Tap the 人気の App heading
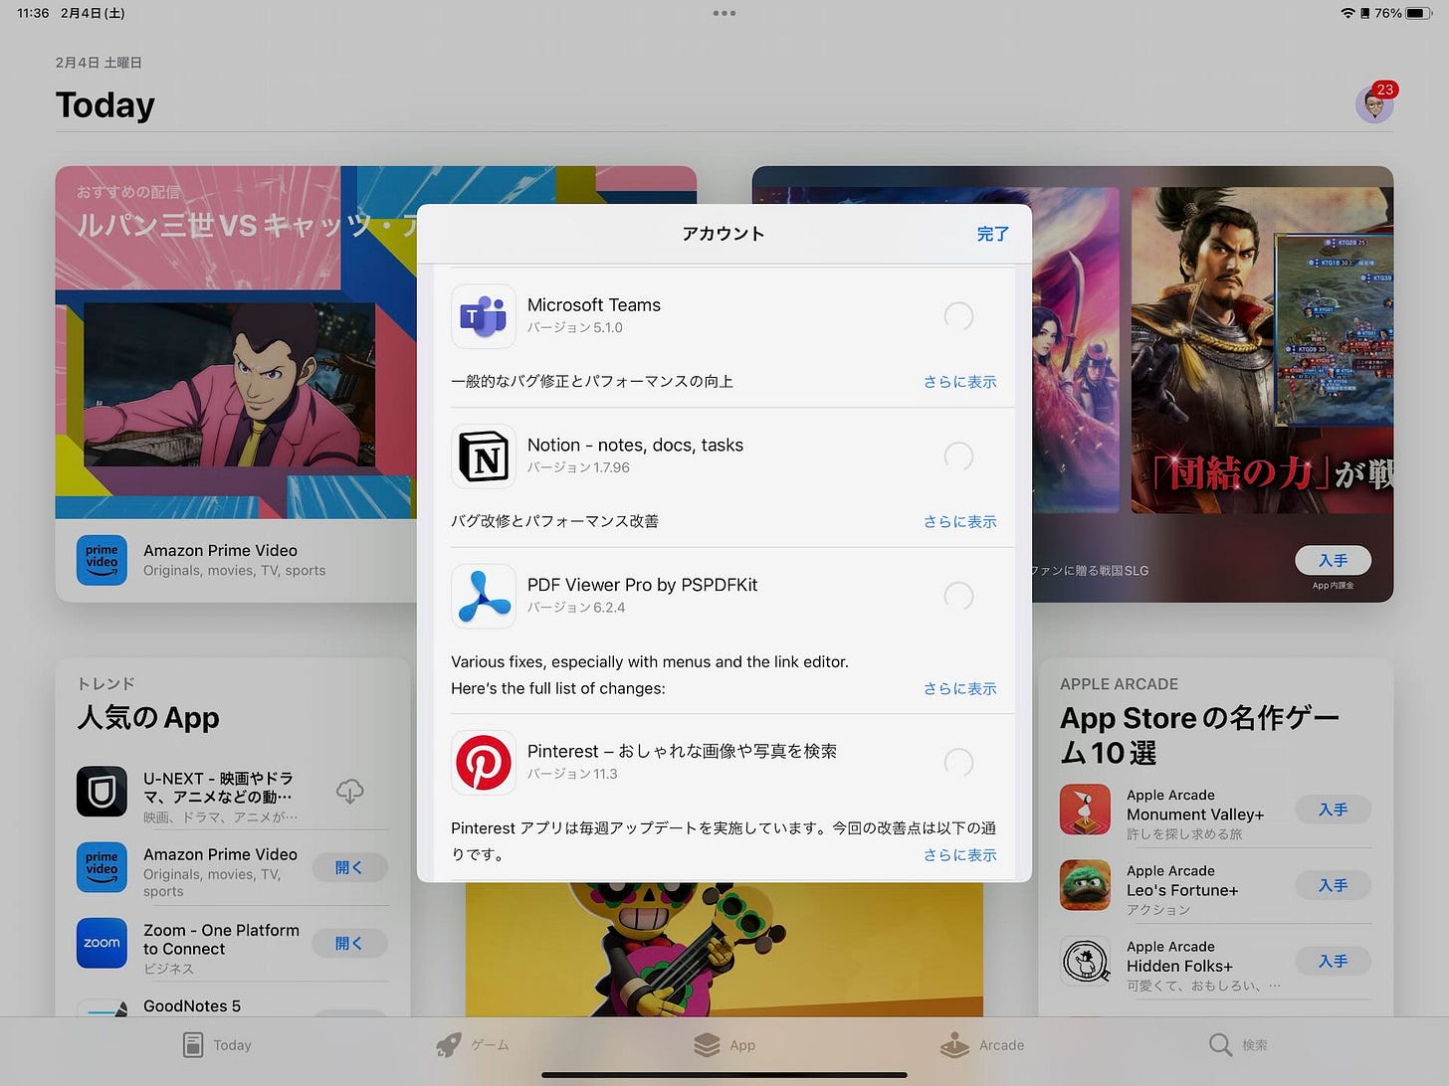 tap(148, 718)
